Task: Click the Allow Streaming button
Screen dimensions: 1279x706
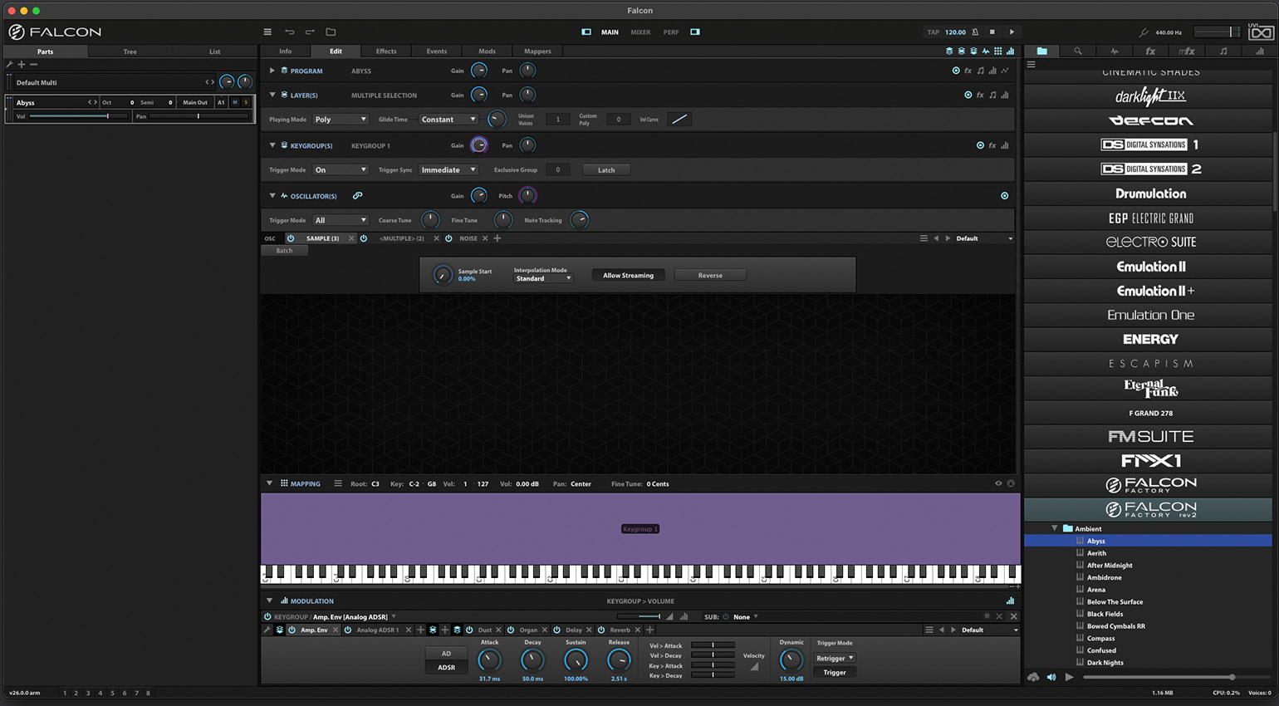Action: 628,276
